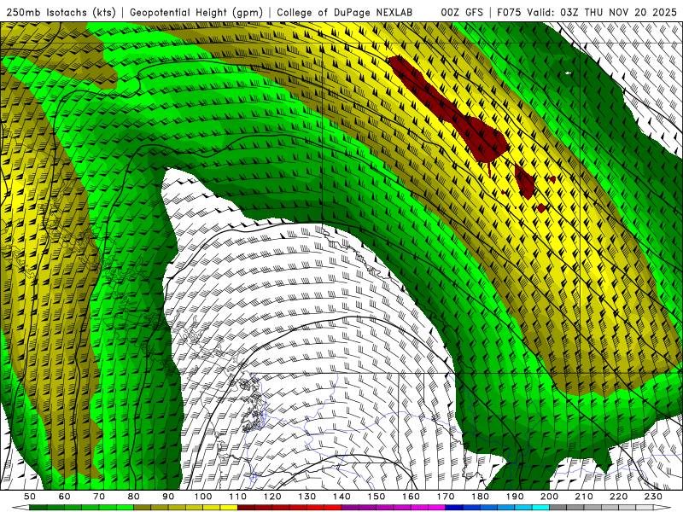The height and width of the screenshot is (512, 683).
Task: Select the dark maroon swatch right of 110
Action: (x=247, y=508)
